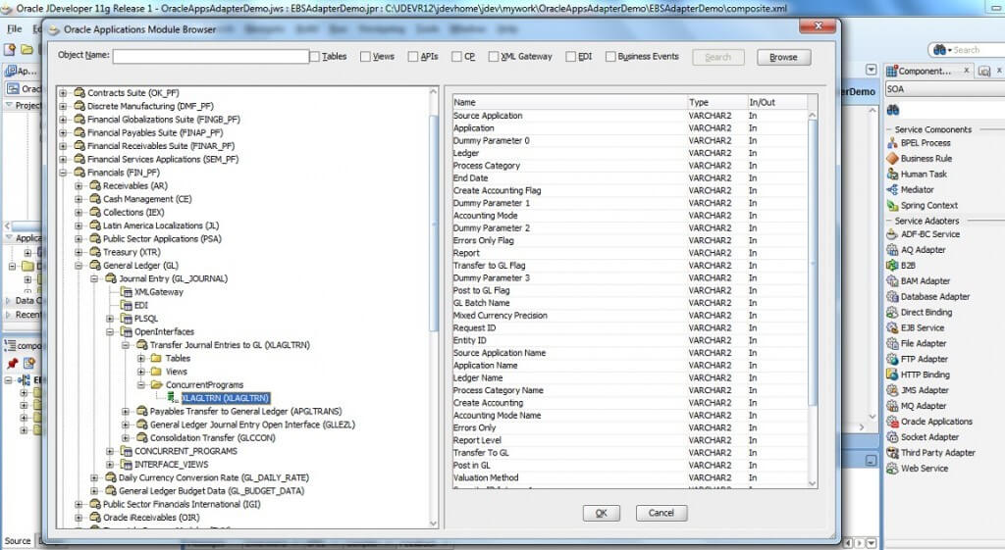
Task: Switch to the Source tab
Action: point(18,541)
